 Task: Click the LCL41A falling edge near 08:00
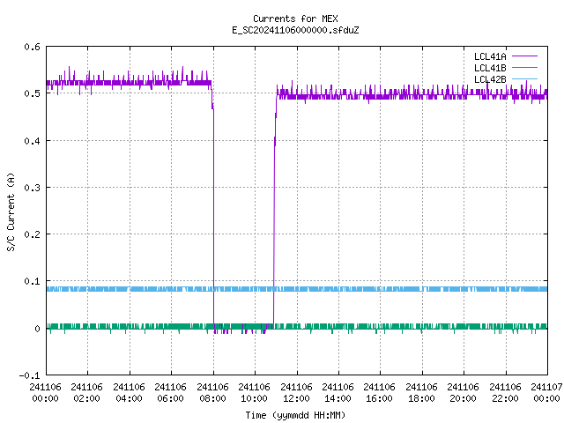pyautogui.click(x=213, y=216)
